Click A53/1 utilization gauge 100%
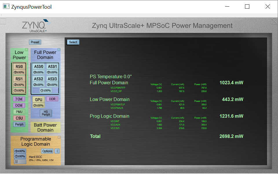 point(52,72)
